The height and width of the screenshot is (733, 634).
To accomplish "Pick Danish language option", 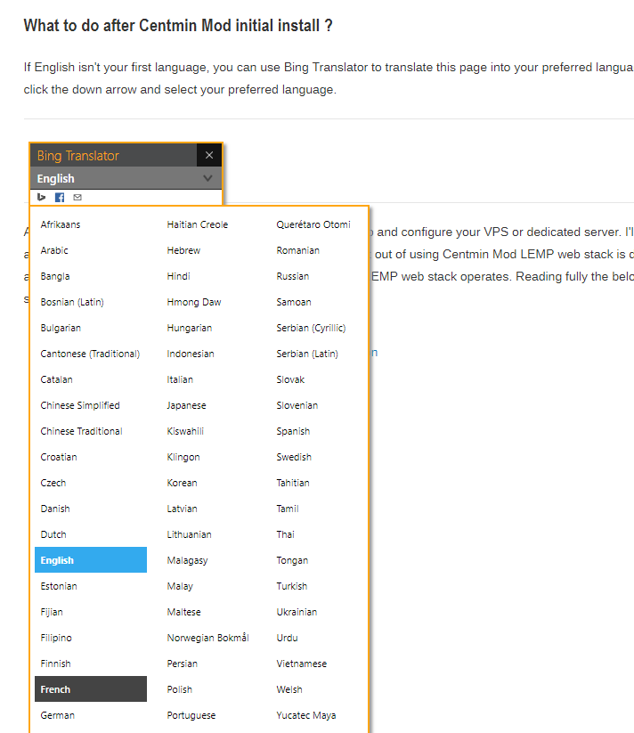I will [55, 509].
